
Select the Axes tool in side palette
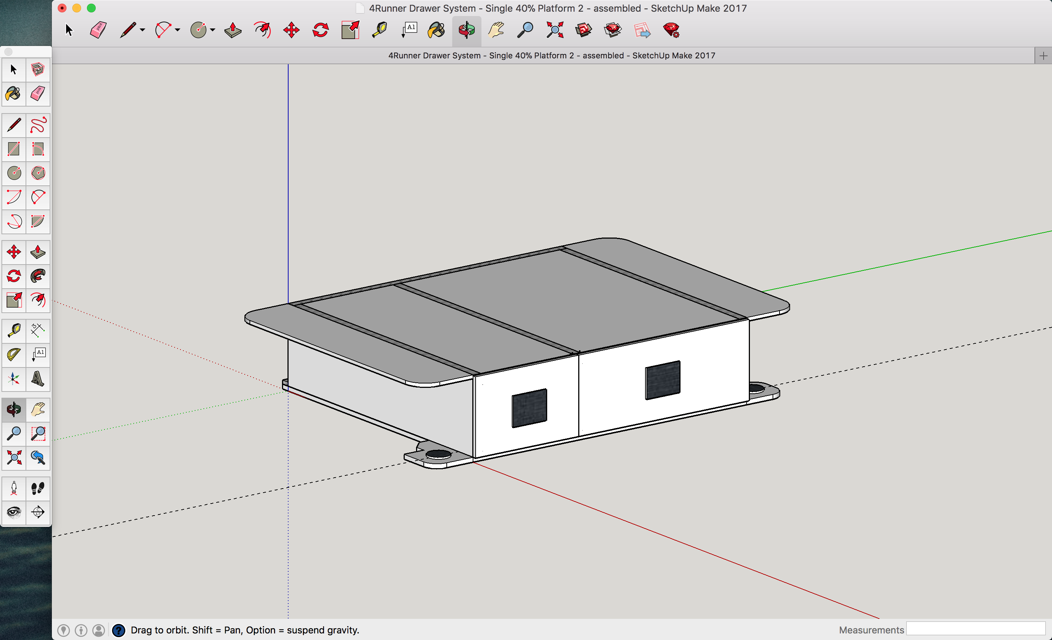coord(14,379)
